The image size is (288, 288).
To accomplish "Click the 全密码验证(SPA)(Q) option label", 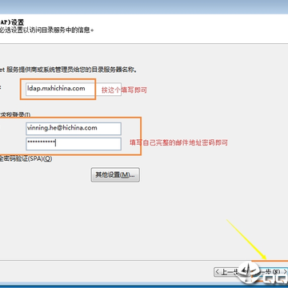I will [x=26, y=158].
